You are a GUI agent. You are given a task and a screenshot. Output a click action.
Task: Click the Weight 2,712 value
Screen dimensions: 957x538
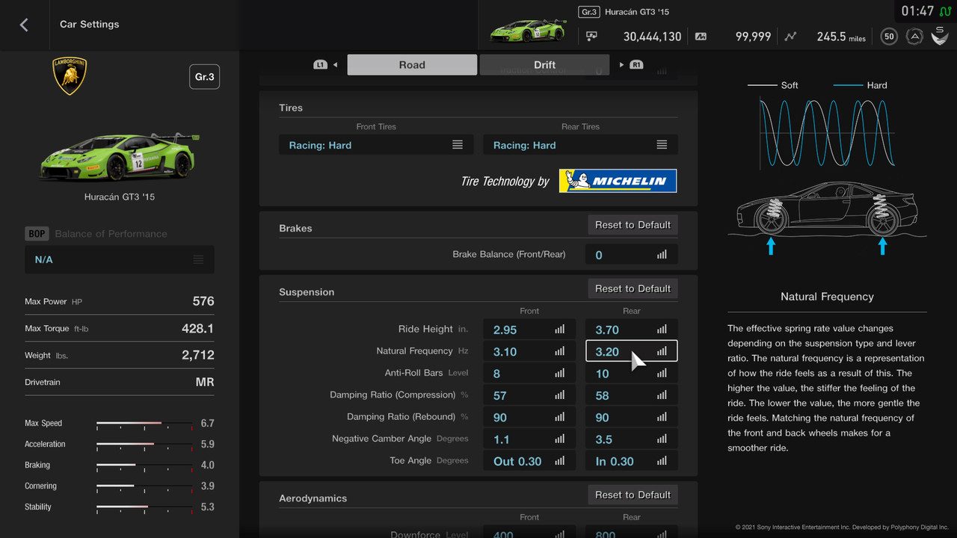[x=198, y=355]
